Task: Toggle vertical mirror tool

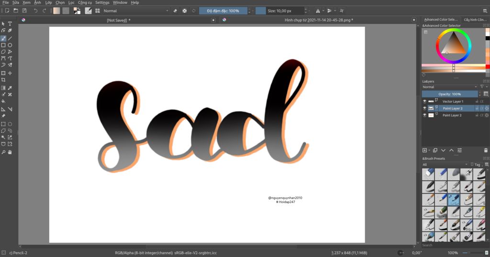Action: click(x=329, y=11)
